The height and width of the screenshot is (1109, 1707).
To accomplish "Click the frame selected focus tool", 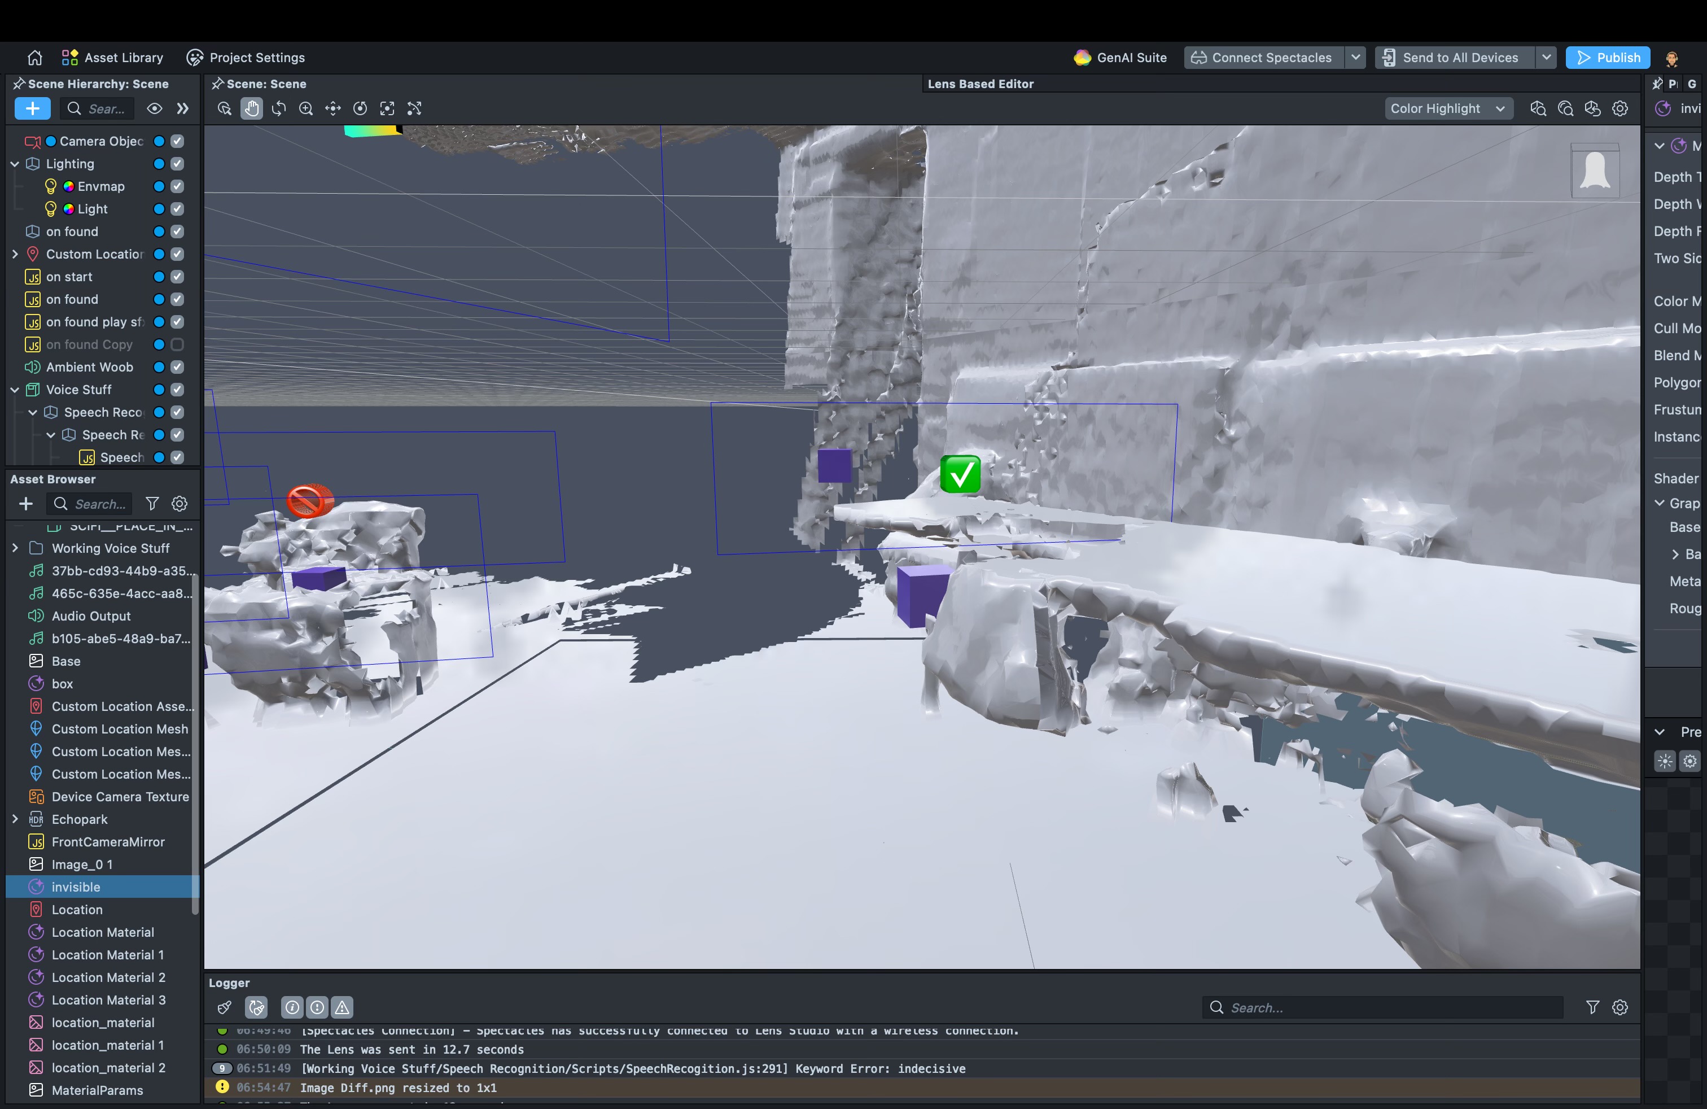I will pos(387,108).
